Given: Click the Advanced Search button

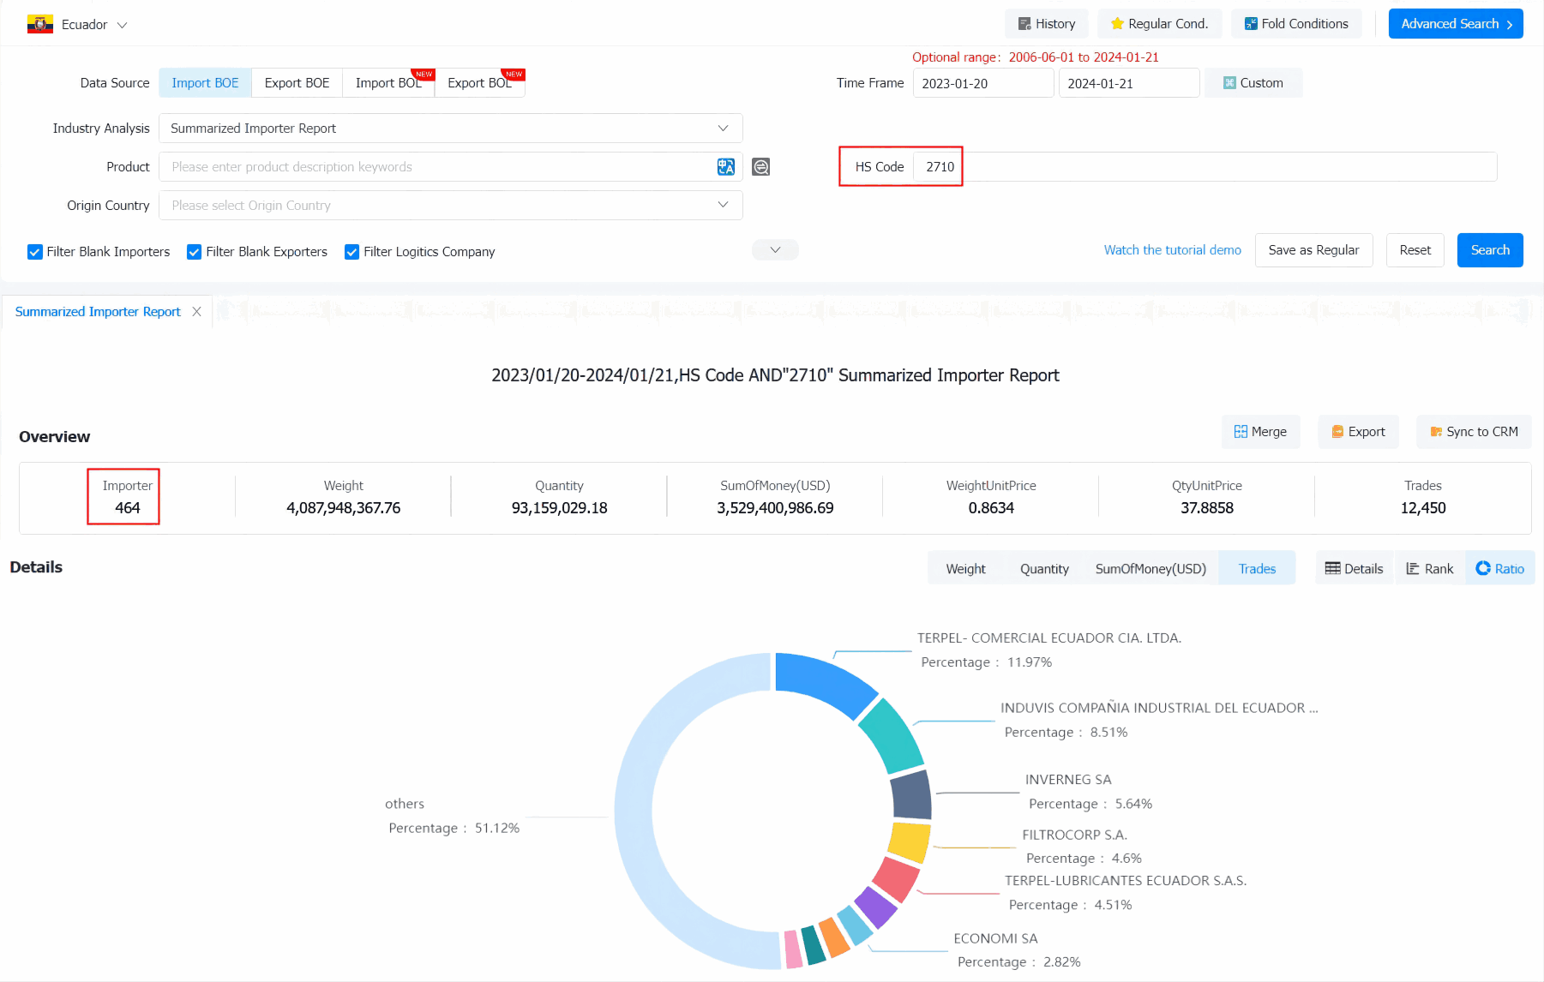Looking at the screenshot, I should coord(1456,24).
